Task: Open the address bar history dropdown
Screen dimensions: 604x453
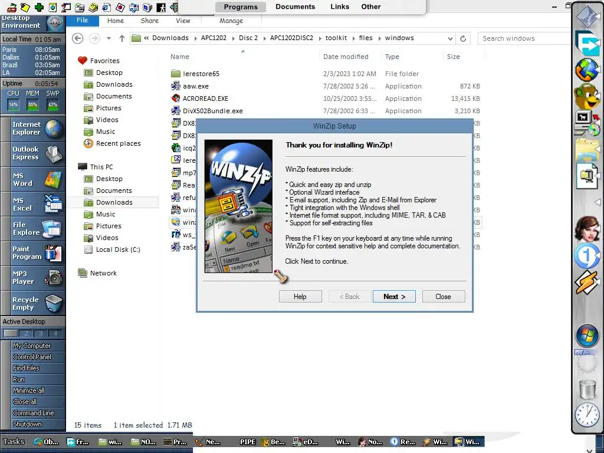Action: [x=450, y=38]
